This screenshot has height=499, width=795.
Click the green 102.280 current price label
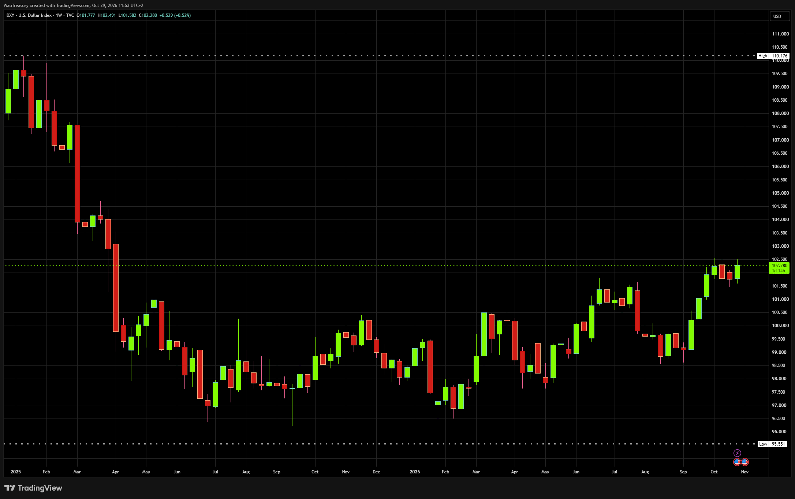pos(779,268)
